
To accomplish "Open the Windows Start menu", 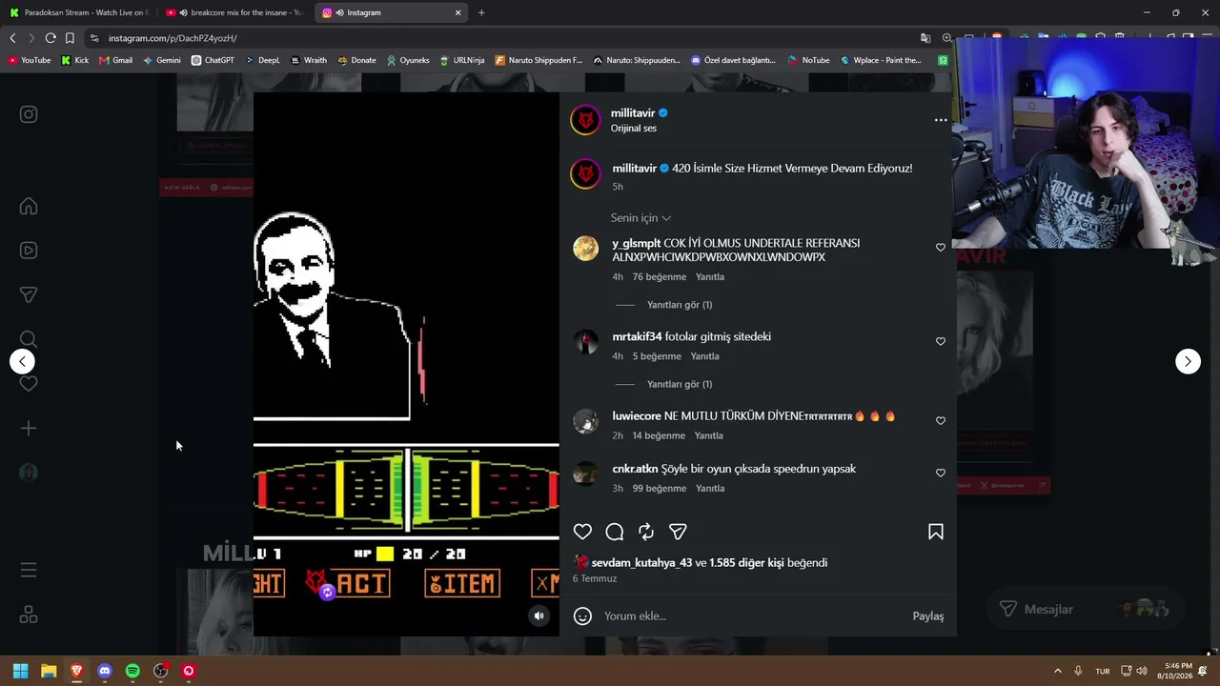I will click(x=20, y=671).
